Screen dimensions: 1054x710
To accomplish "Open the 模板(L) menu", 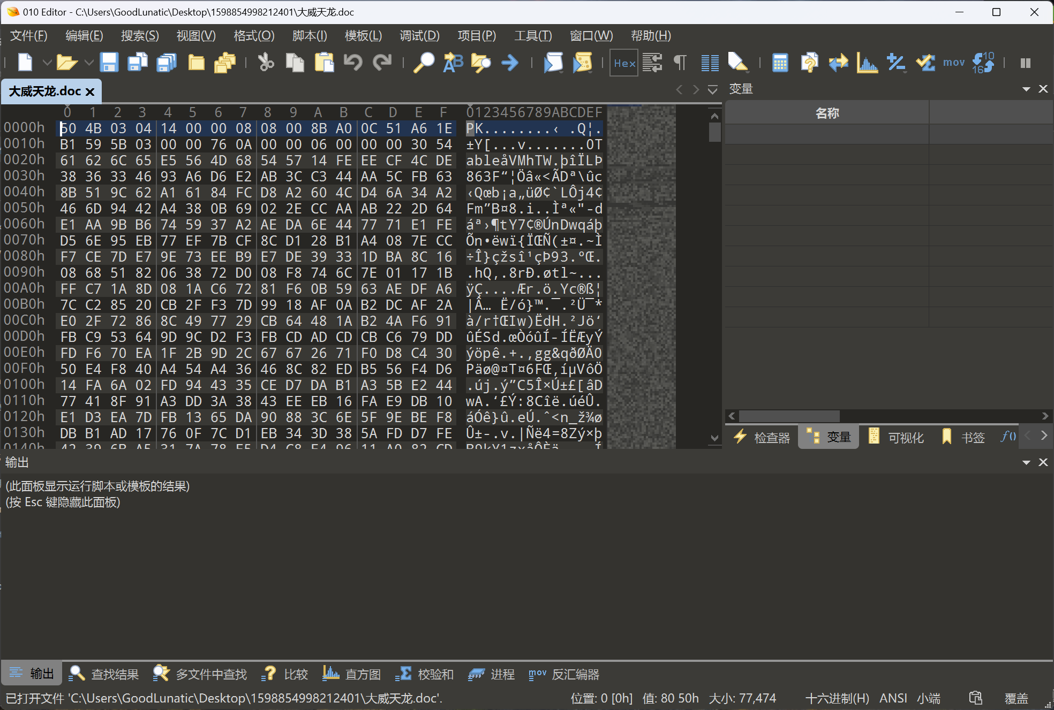I will tap(364, 36).
